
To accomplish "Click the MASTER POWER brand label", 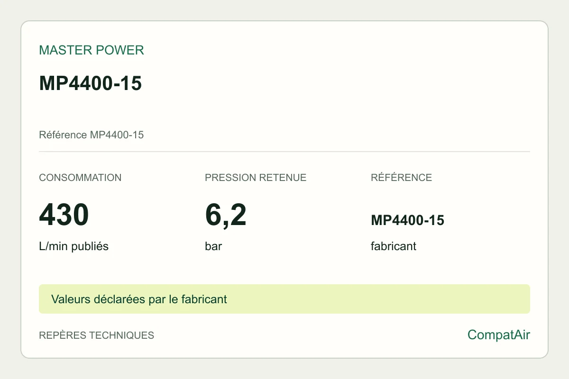I will pyautogui.click(x=92, y=50).
